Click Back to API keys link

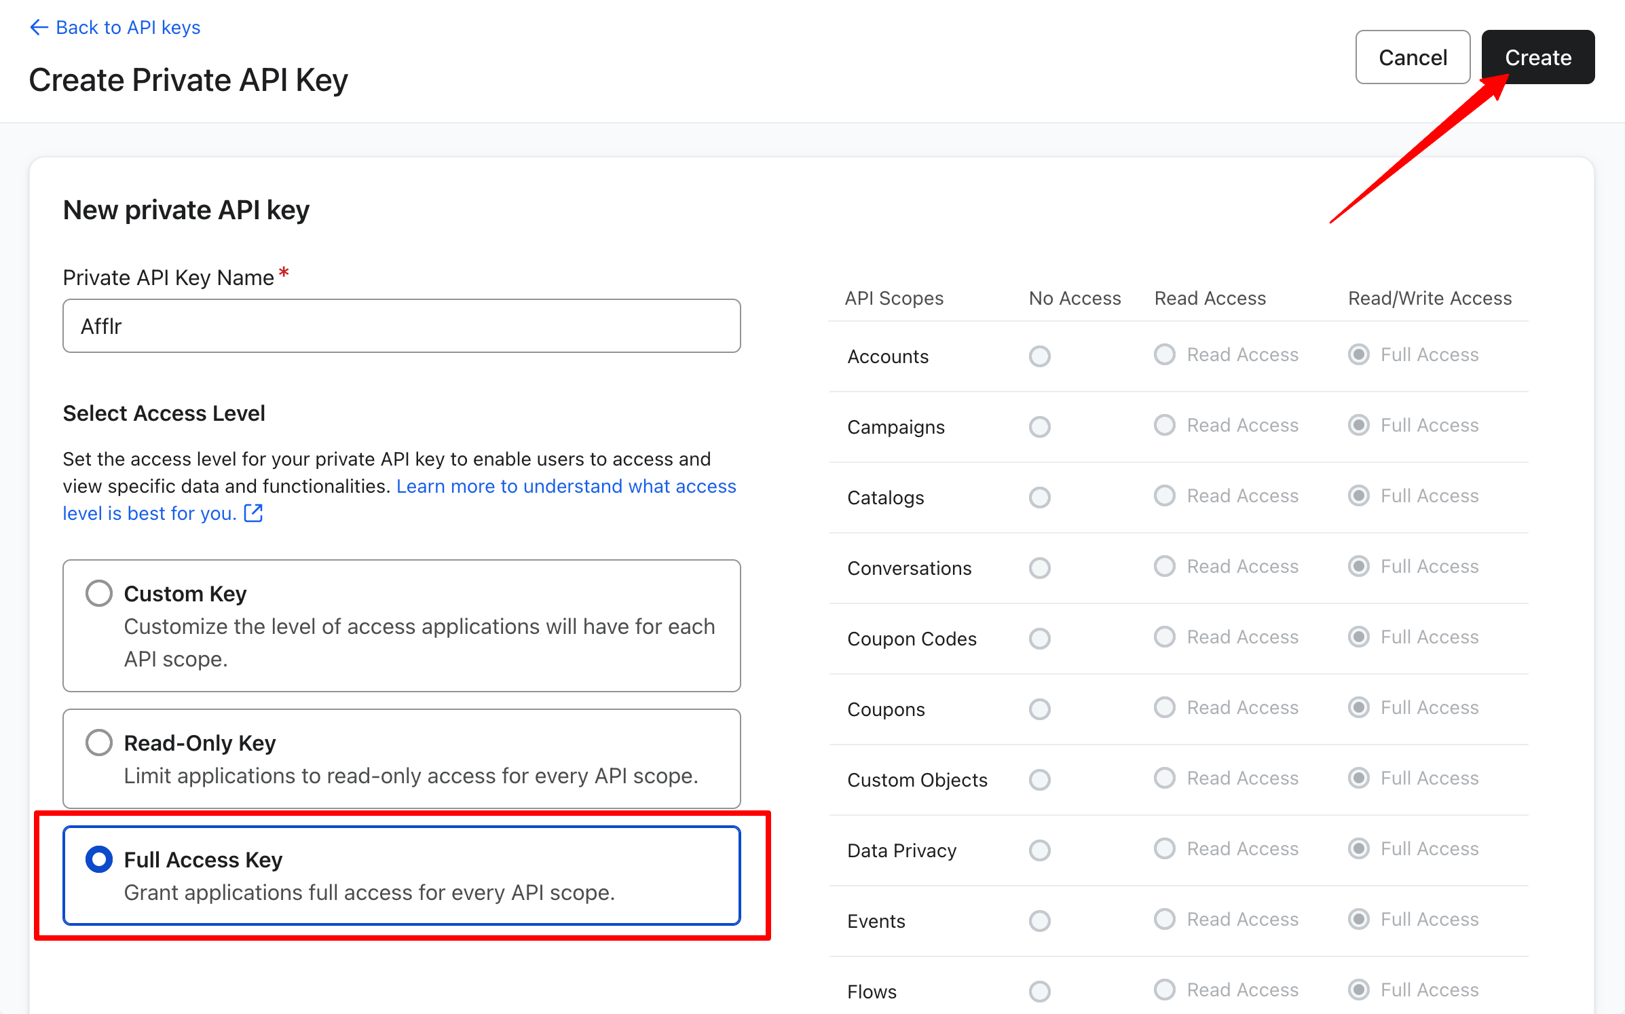pyautogui.click(x=128, y=27)
